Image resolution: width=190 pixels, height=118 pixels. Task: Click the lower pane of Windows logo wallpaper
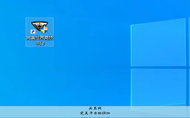[158, 87]
